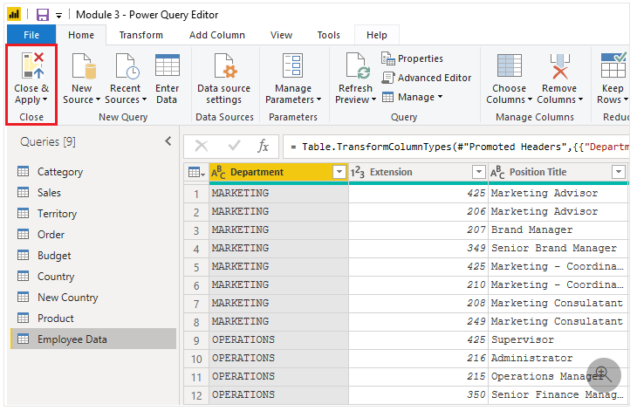Expand Recent Sources dropdown arrow
The width and height of the screenshot is (637, 411).
pos(144,99)
